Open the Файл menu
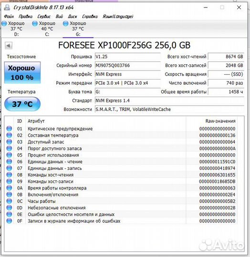 [x=9, y=16]
